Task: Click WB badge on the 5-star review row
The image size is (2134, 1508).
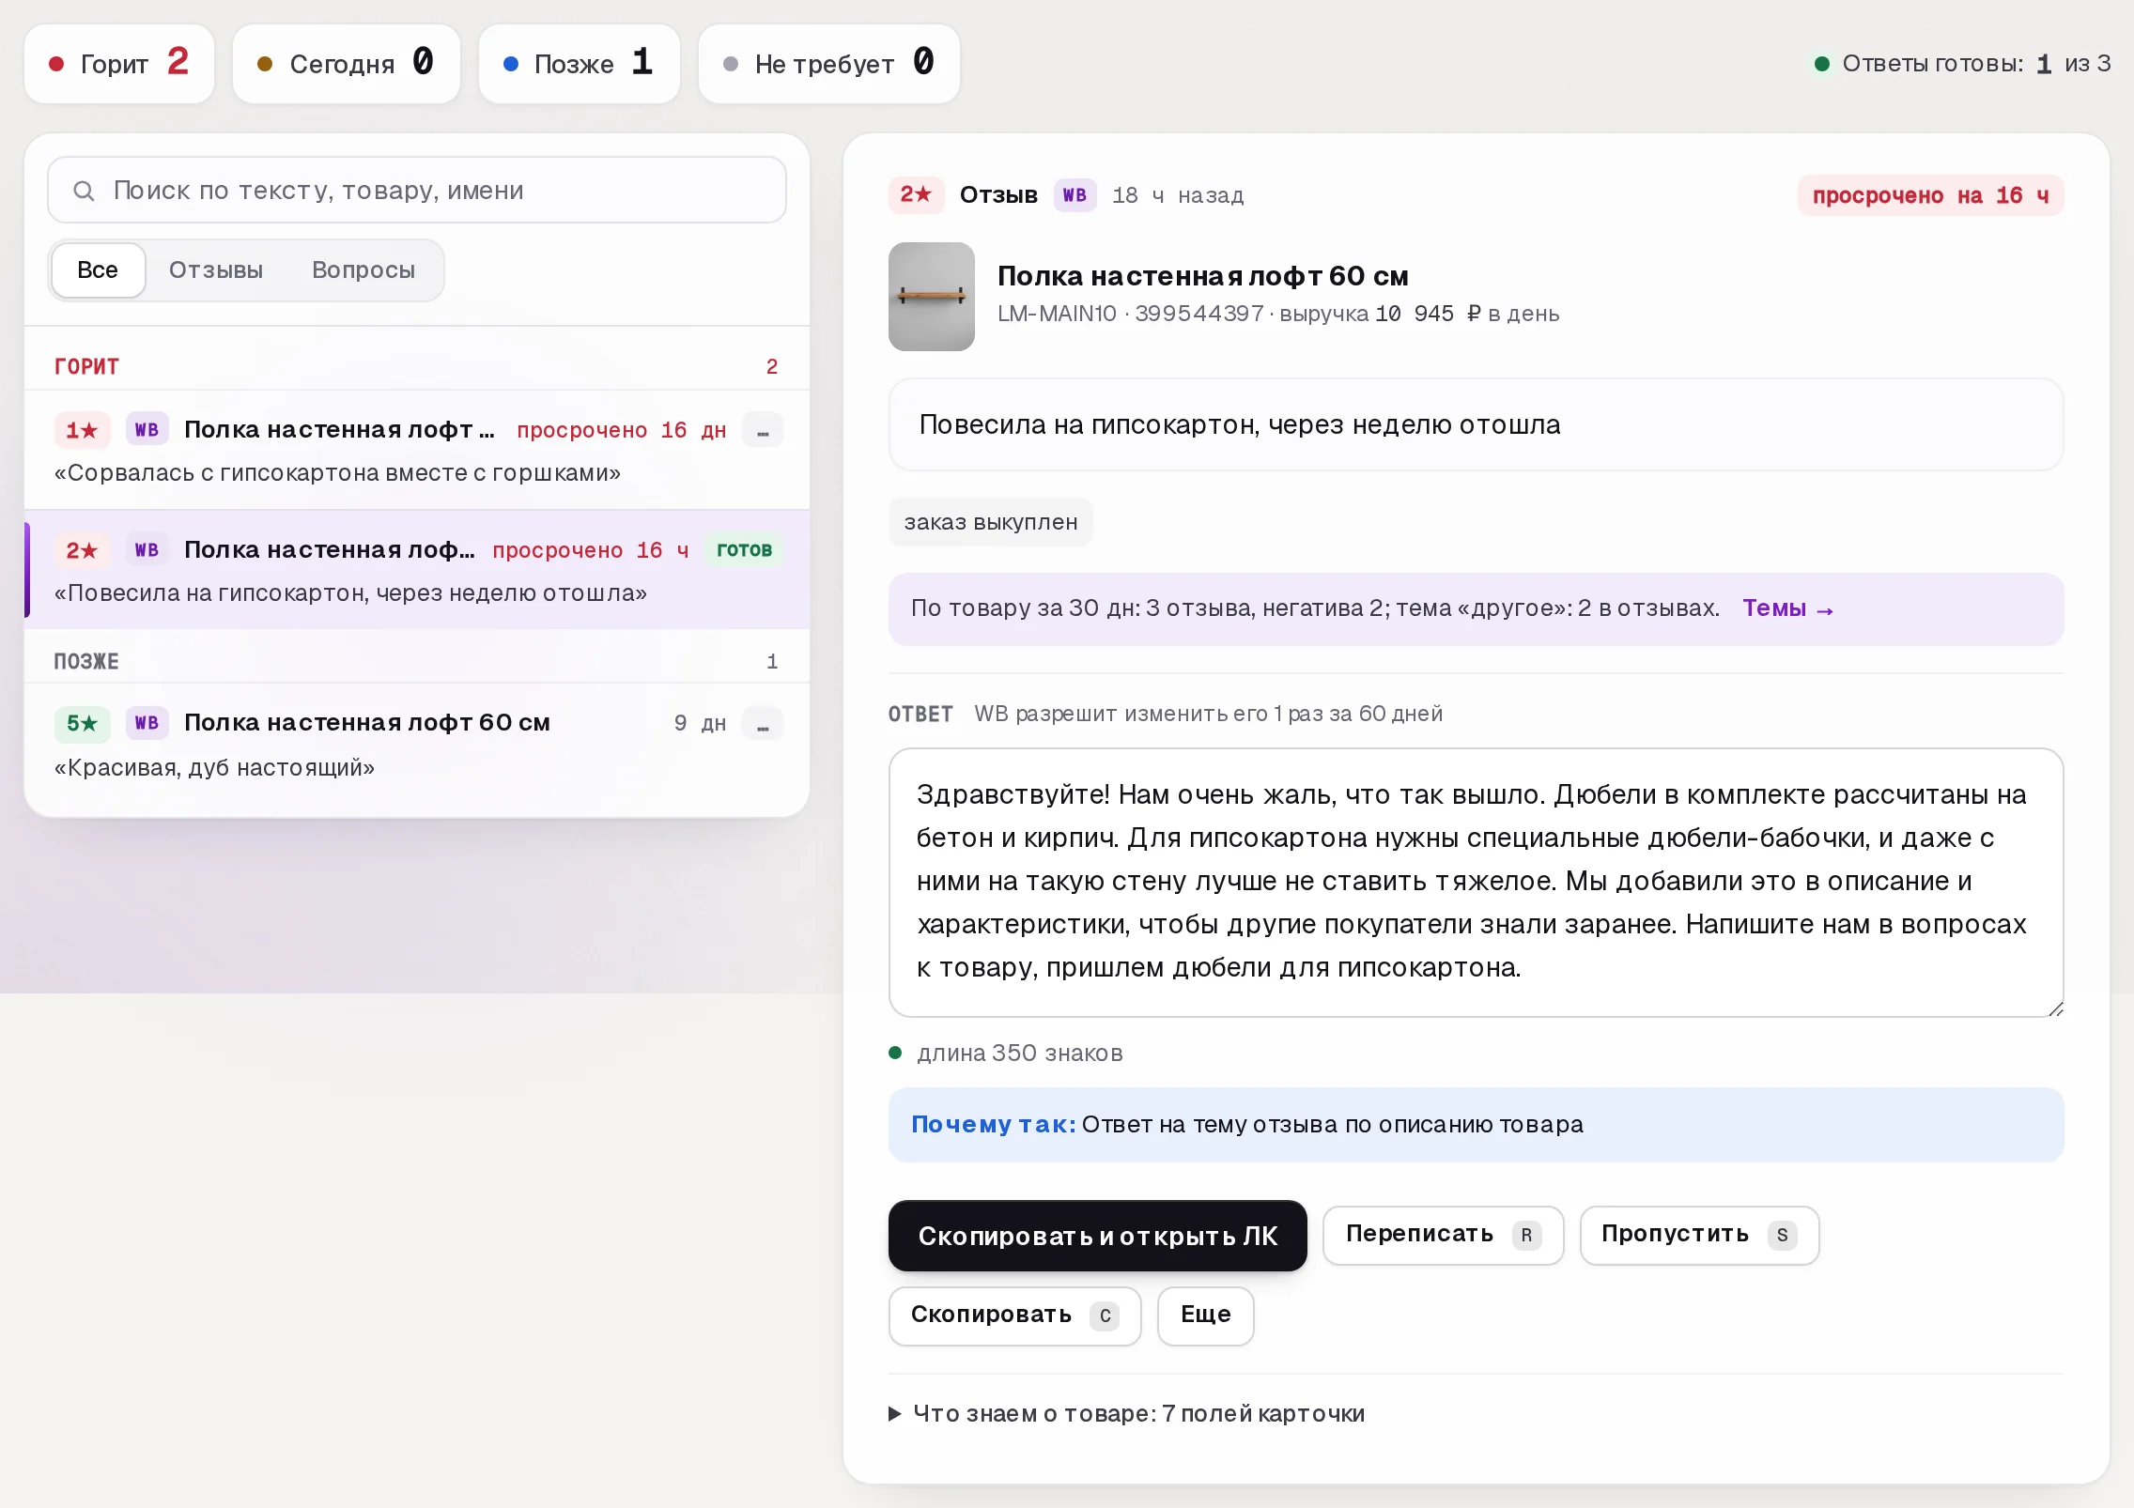Action: click(147, 723)
